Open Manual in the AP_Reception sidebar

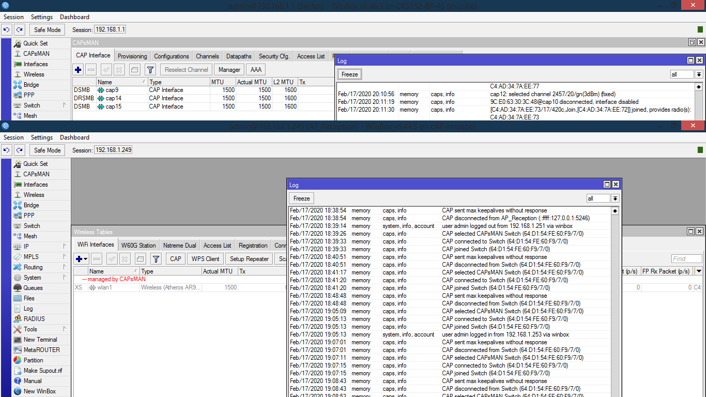[33, 381]
